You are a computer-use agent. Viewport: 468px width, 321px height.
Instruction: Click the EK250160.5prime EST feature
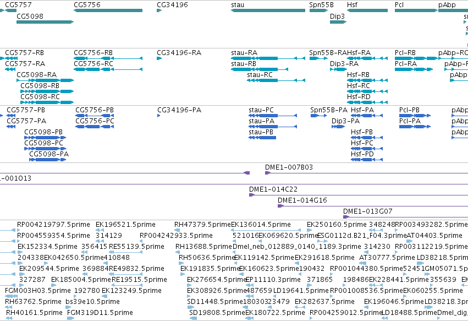pos(309,231)
